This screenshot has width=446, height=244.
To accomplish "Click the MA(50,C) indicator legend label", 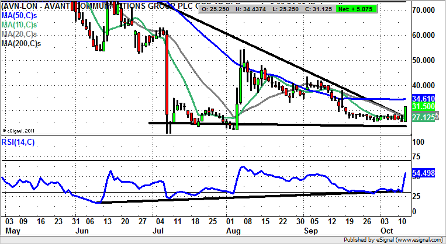I will point(22,13).
